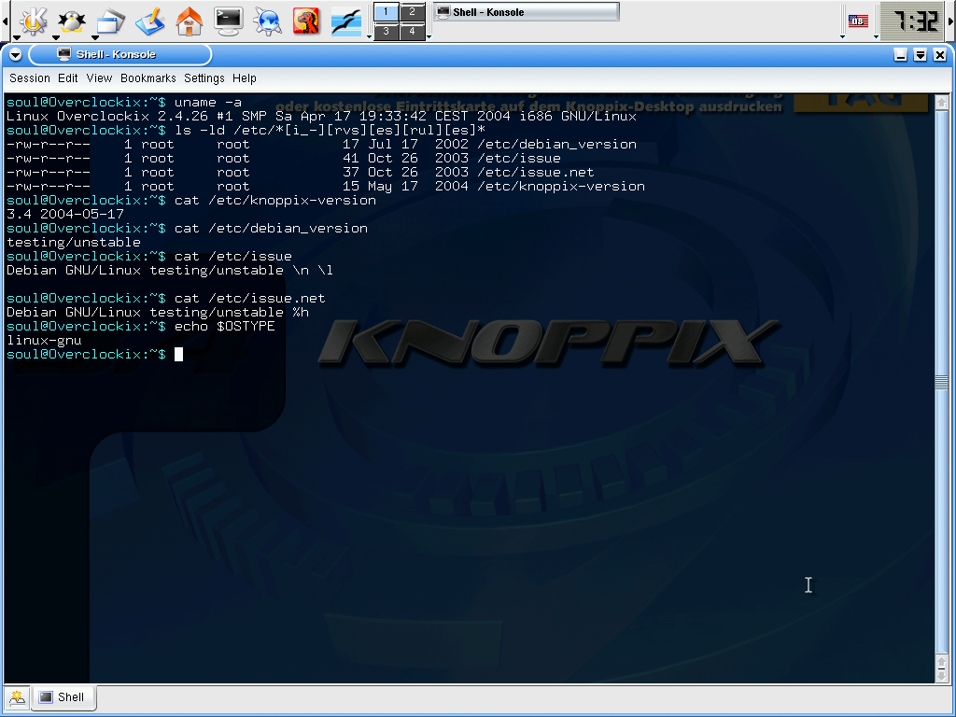Image resolution: width=956 pixels, height=717 pixels.
Task: Launch Konsole terminal from the panel
Action: [x=228, y=21]
